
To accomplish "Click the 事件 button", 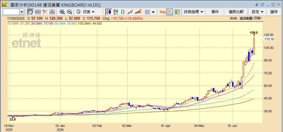I will 215,12.
